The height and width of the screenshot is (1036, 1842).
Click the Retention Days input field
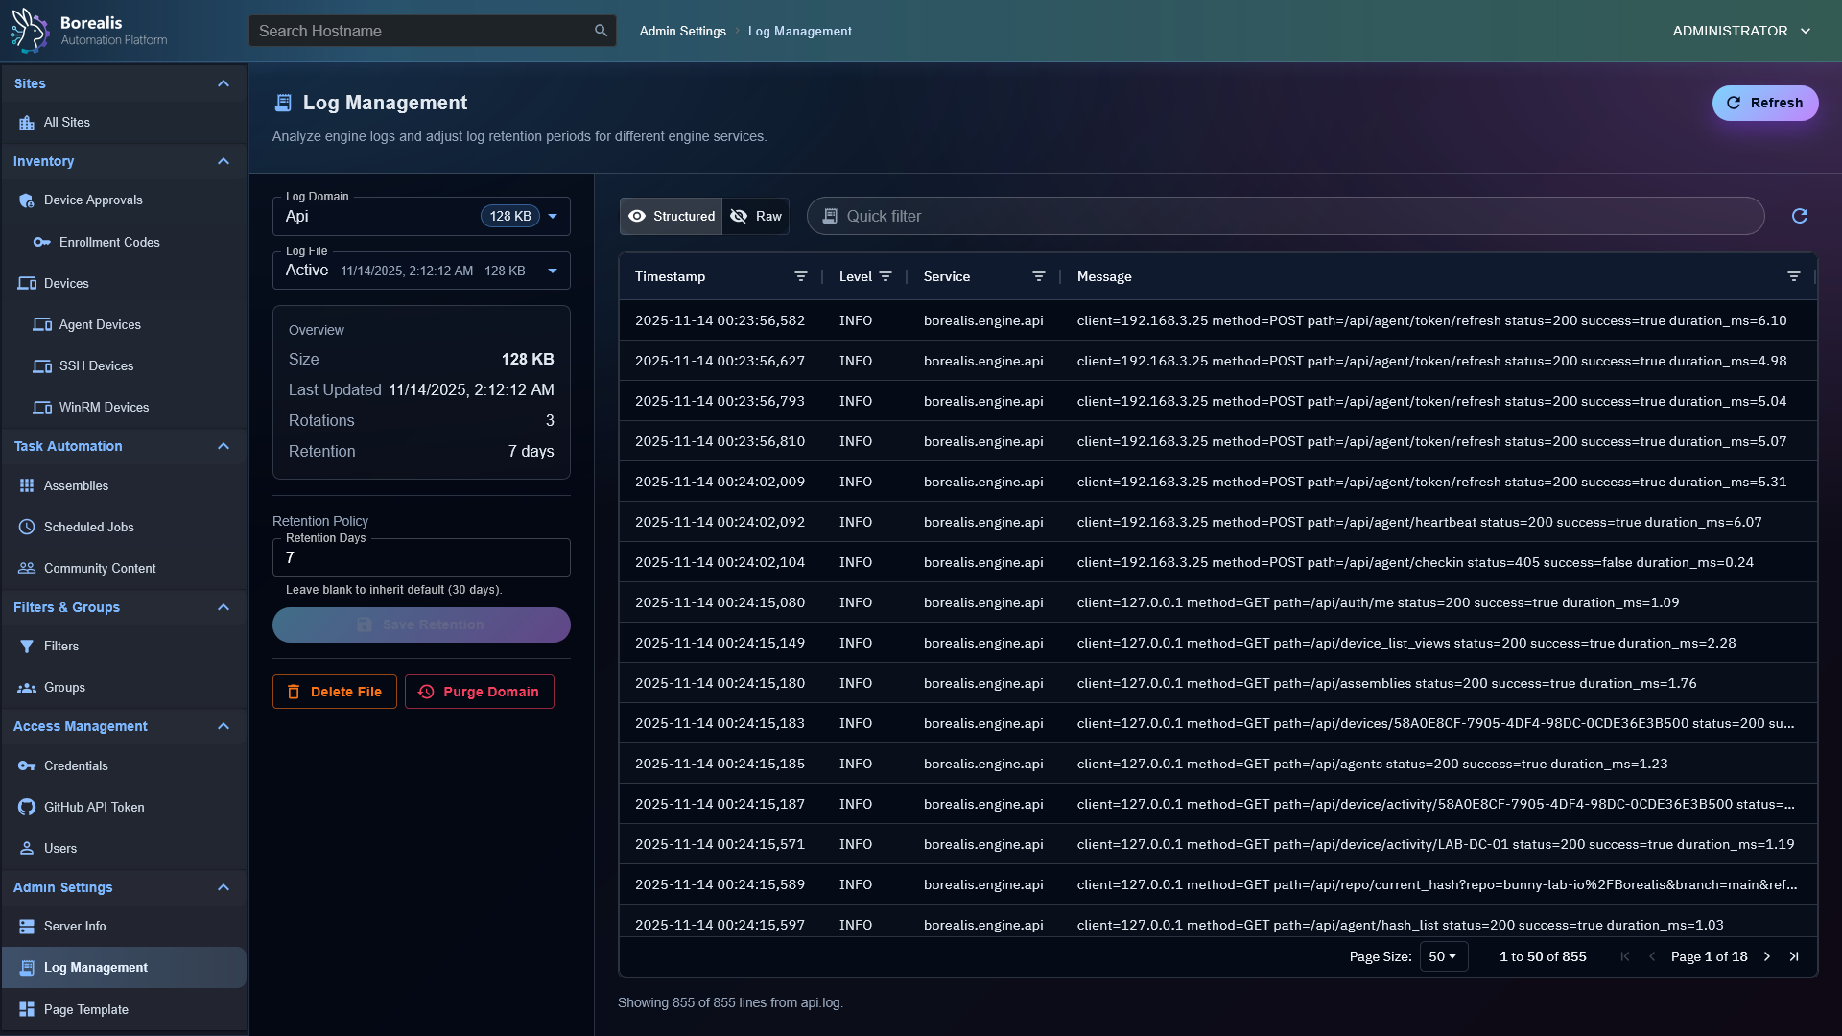(x=421, y=558)
